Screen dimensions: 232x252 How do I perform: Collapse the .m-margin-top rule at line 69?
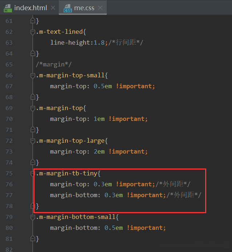33,108
